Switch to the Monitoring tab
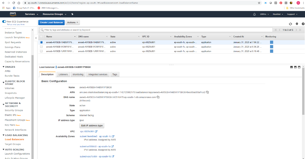The image size is (305, 159). coord(78,74)
